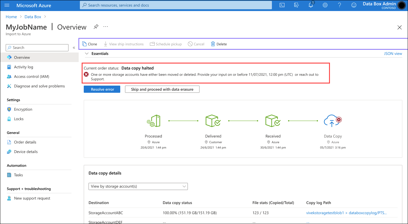Open the more commands ellipsis beside the pin
The height and width of the screenshot is (224, 408).
point(105,27)
